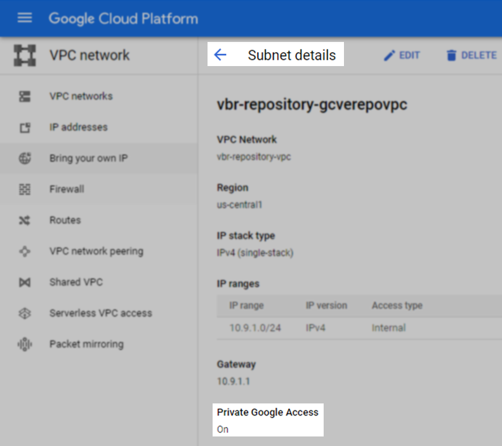The height and width of the screenshot is (446, 502).
Task: Click the VPC networks sidebar icon
Action: 25,96
